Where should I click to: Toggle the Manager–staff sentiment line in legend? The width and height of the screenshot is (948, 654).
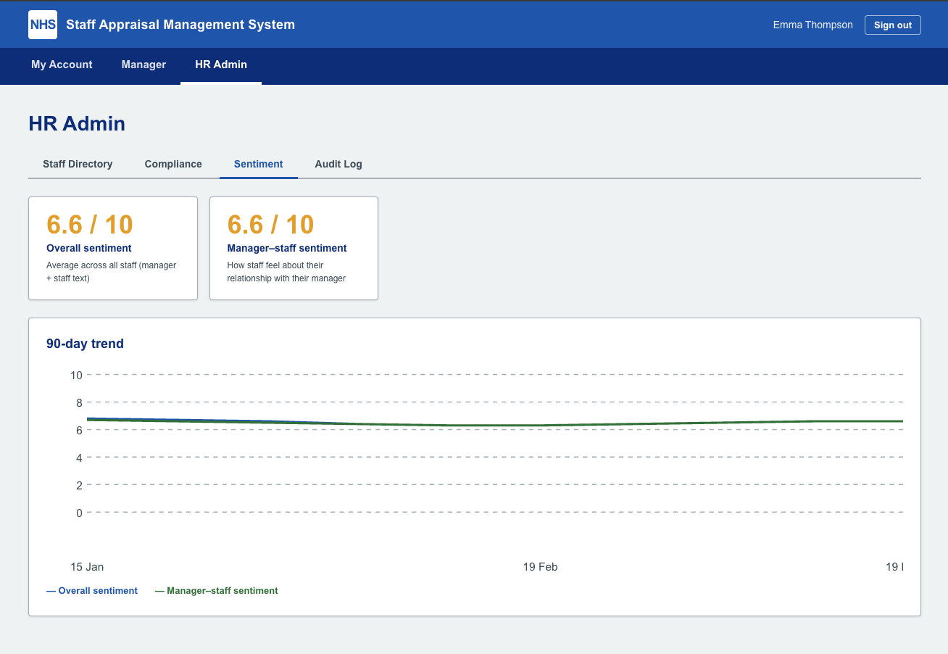coord(216,590)
